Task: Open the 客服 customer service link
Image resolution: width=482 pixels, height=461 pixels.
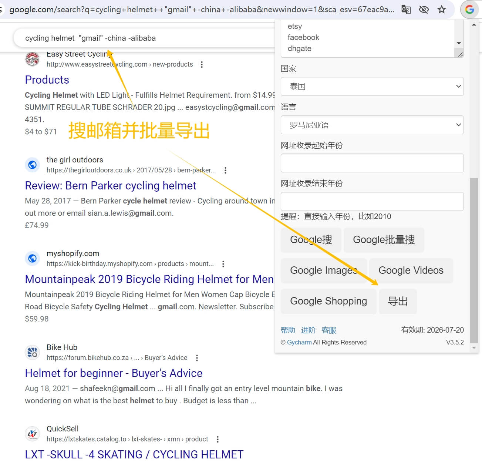Action: click(x=329, y=330)
